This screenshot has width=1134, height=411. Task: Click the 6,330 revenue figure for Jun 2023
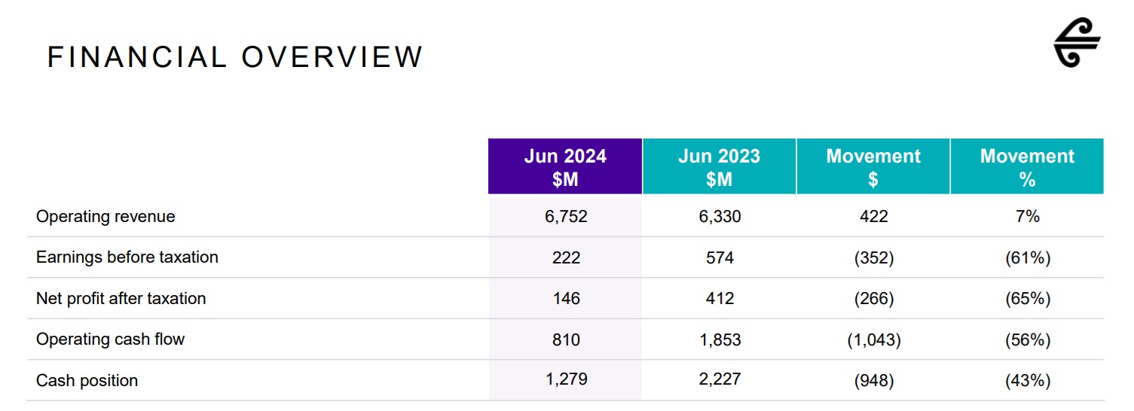[720, 217]
